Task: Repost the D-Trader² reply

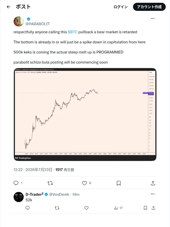Action: [57, 208]
